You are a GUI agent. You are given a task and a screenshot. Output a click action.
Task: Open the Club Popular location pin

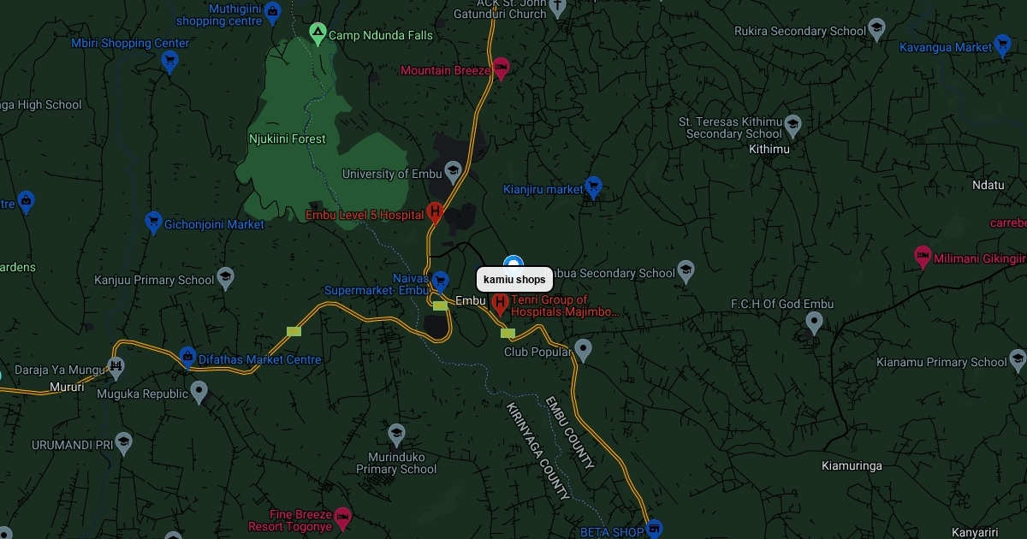(x=583, y=350)
